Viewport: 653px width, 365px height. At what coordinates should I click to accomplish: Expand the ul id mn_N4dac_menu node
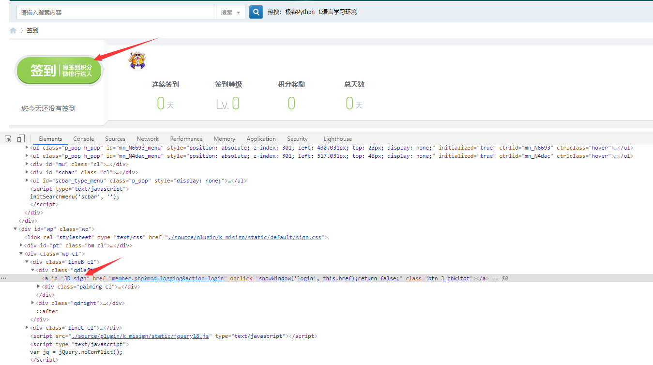[27, 156]
